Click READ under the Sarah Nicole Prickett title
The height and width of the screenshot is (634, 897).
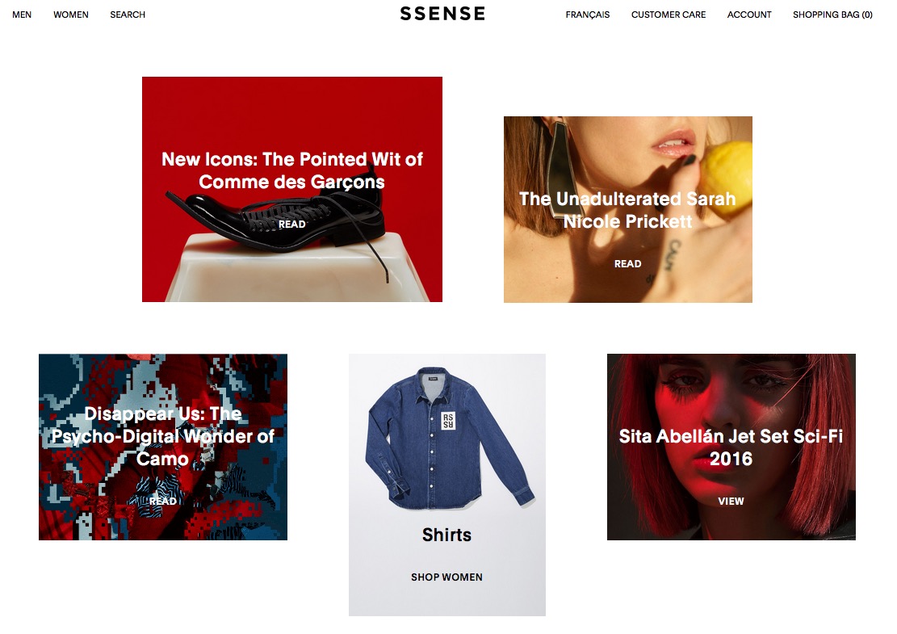click(627, 264)
